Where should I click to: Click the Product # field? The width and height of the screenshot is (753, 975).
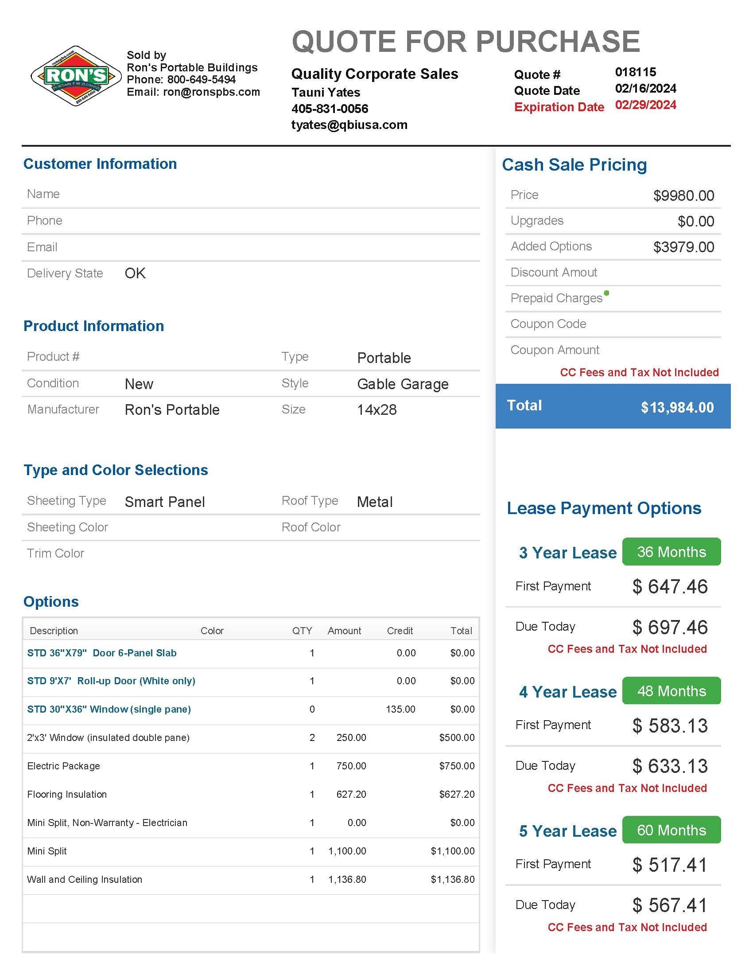(x=150, y=357)
